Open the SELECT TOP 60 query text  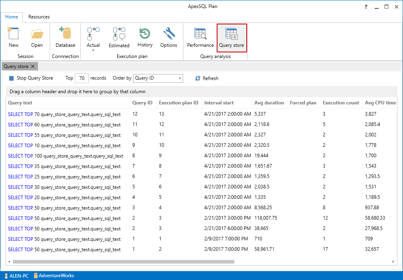(64, 125)
